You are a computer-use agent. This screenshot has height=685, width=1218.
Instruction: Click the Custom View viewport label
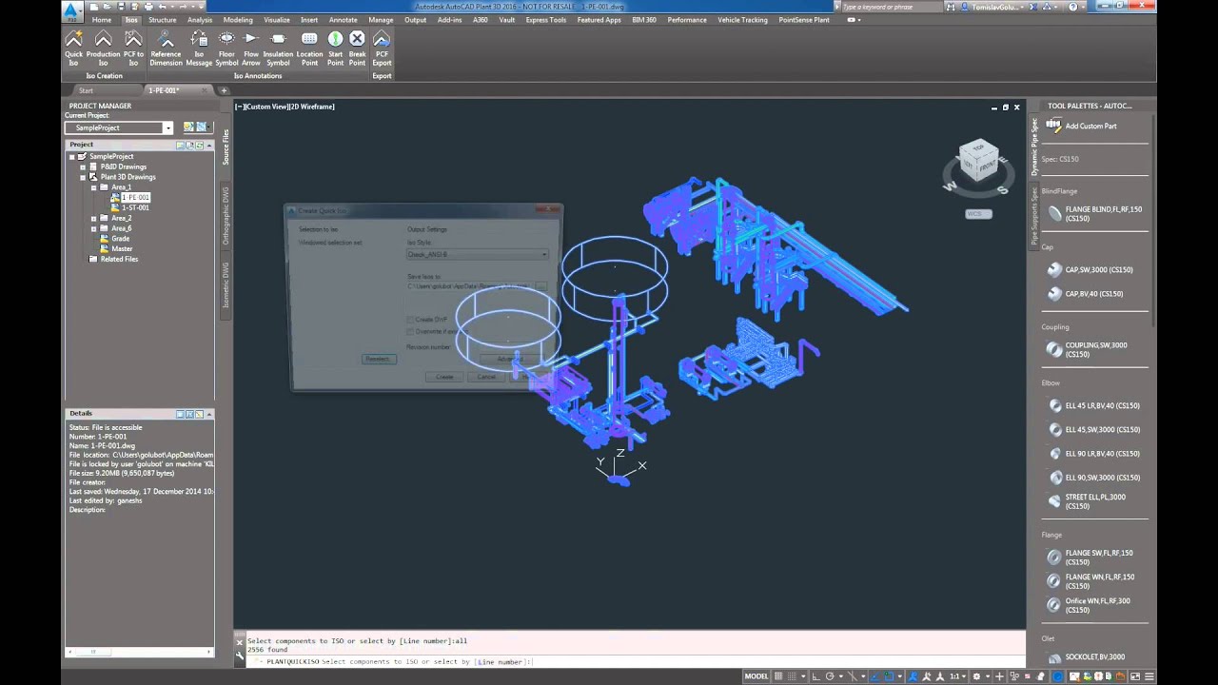(265, 107)
